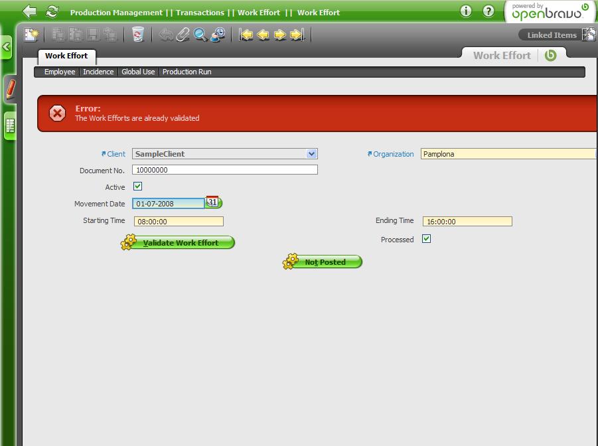Click the greyed save floppy disk icon
598x446 pixels.
(x=93, y=35)
